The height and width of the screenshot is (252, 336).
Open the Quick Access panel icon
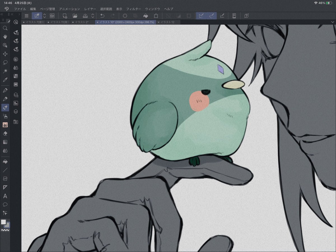(x=16, y=22)
